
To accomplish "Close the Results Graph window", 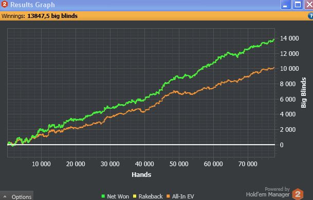I will pyautogui.click(x=309, y=5).
